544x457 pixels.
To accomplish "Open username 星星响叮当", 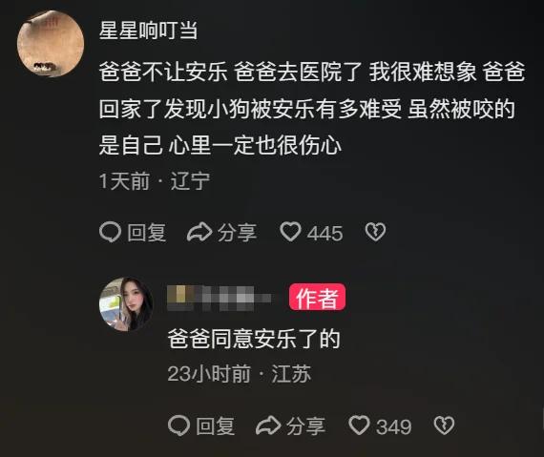I will pyautogui.click(x=149, y=31).
